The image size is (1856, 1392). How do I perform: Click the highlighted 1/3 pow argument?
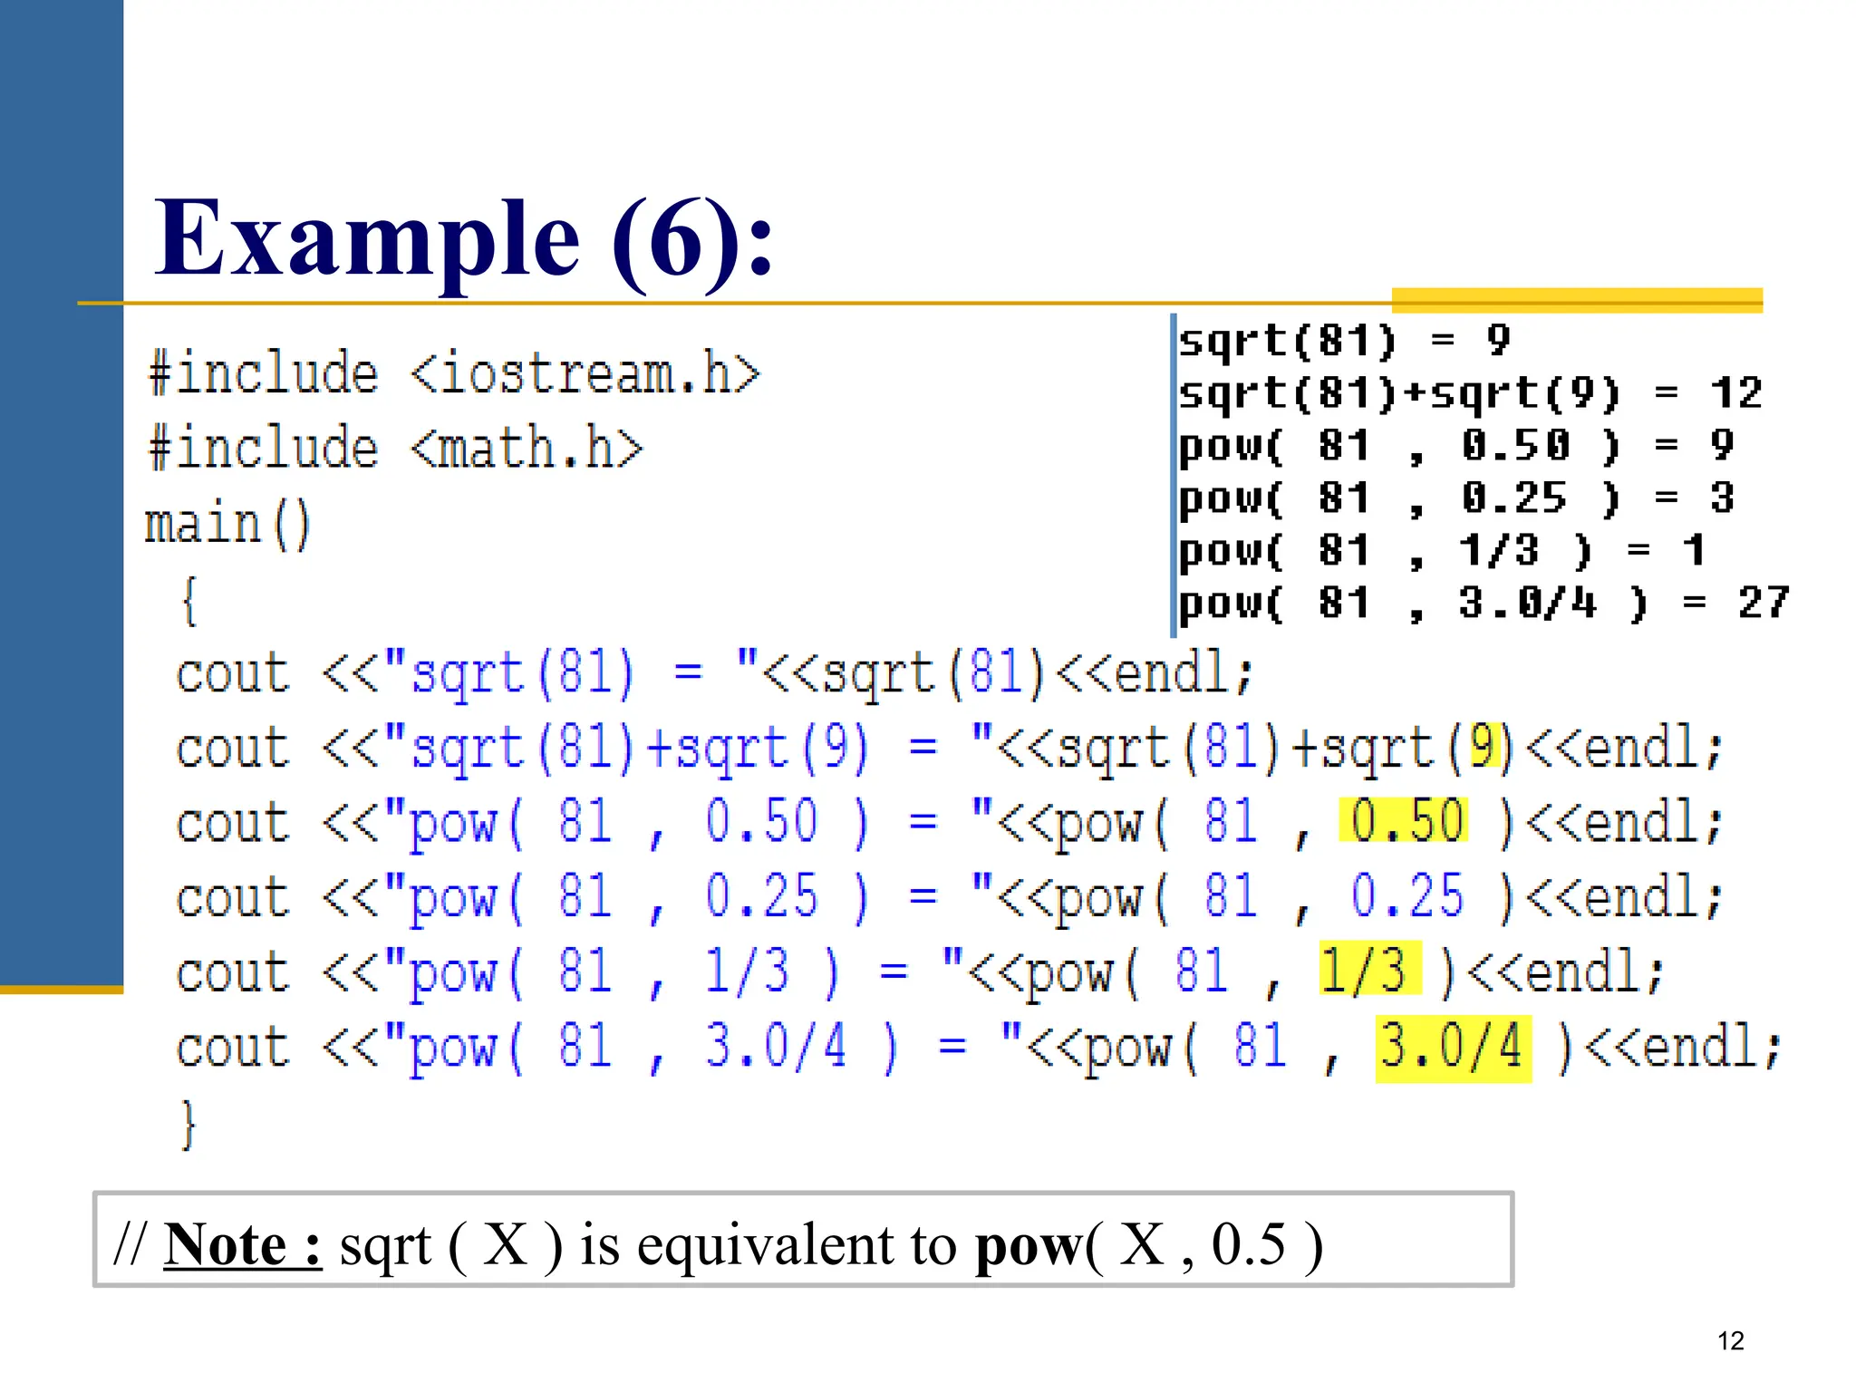click(1369, 969)
